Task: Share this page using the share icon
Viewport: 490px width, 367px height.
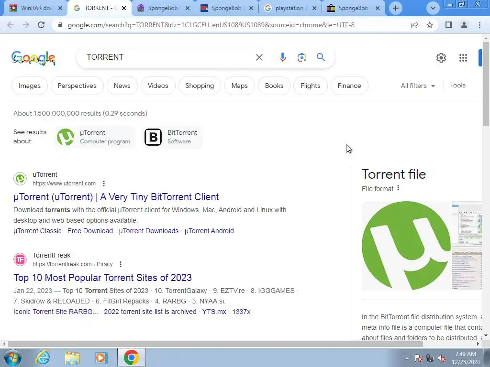Action: tap(414, 25)
